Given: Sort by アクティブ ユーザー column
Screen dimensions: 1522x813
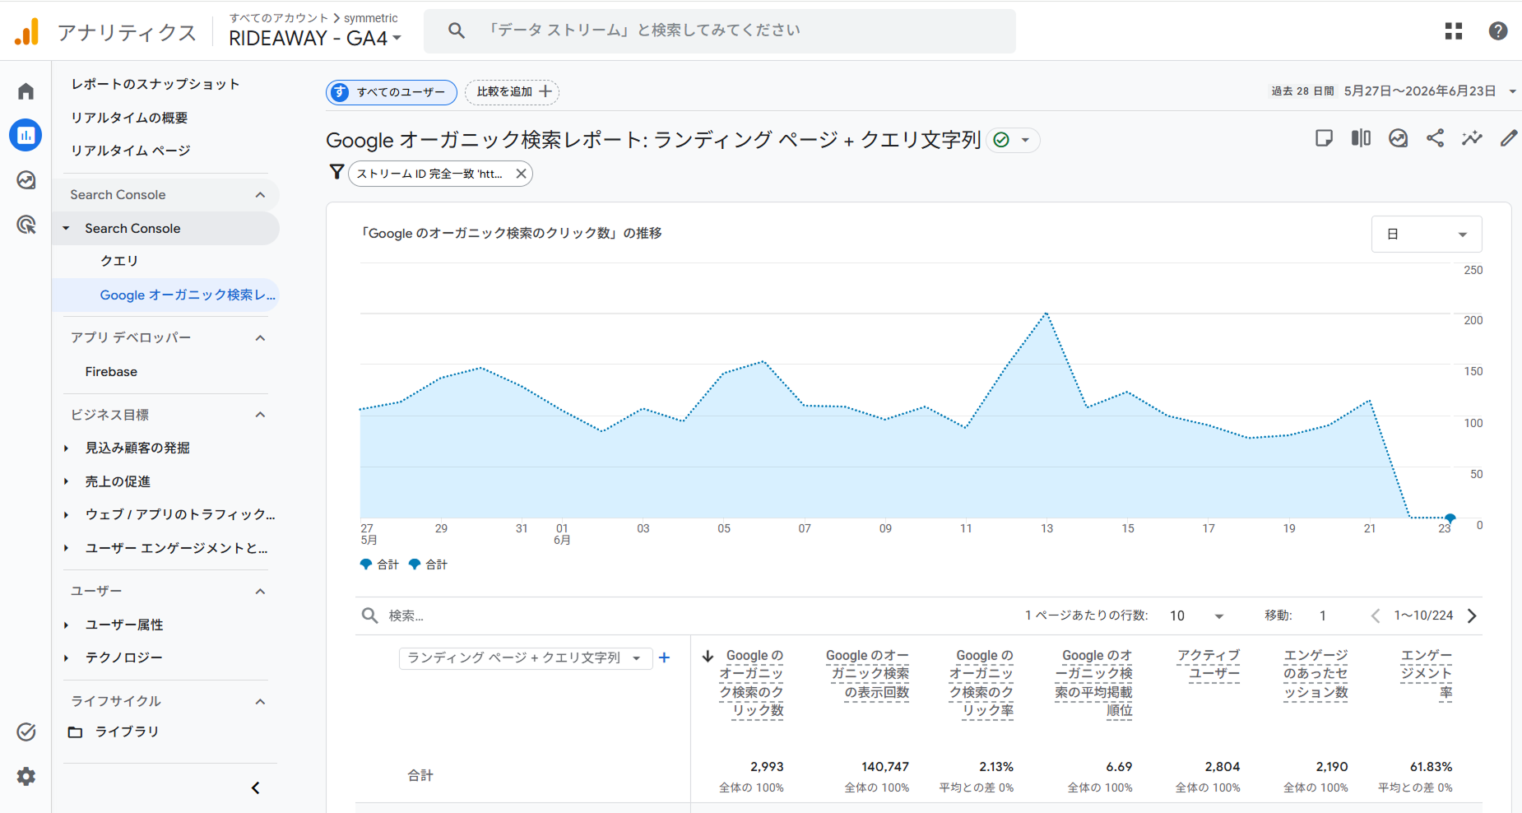Looking at the screenshot, I should pyautogui.click(x=1209, y=665).
